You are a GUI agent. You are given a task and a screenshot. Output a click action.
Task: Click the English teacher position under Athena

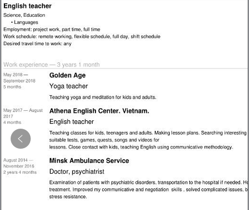tap(71, 121)
